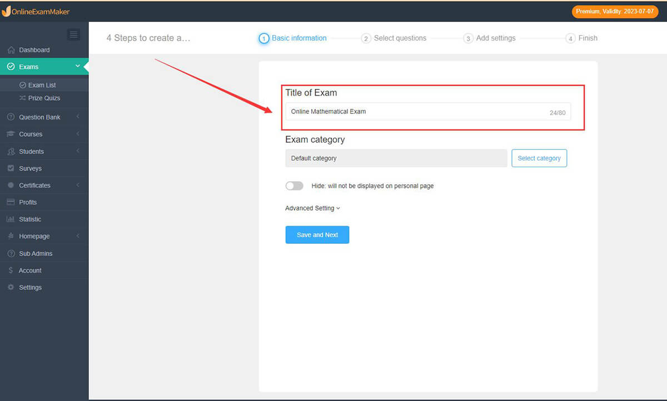Expand the Certificates submenu arrow

78,186
